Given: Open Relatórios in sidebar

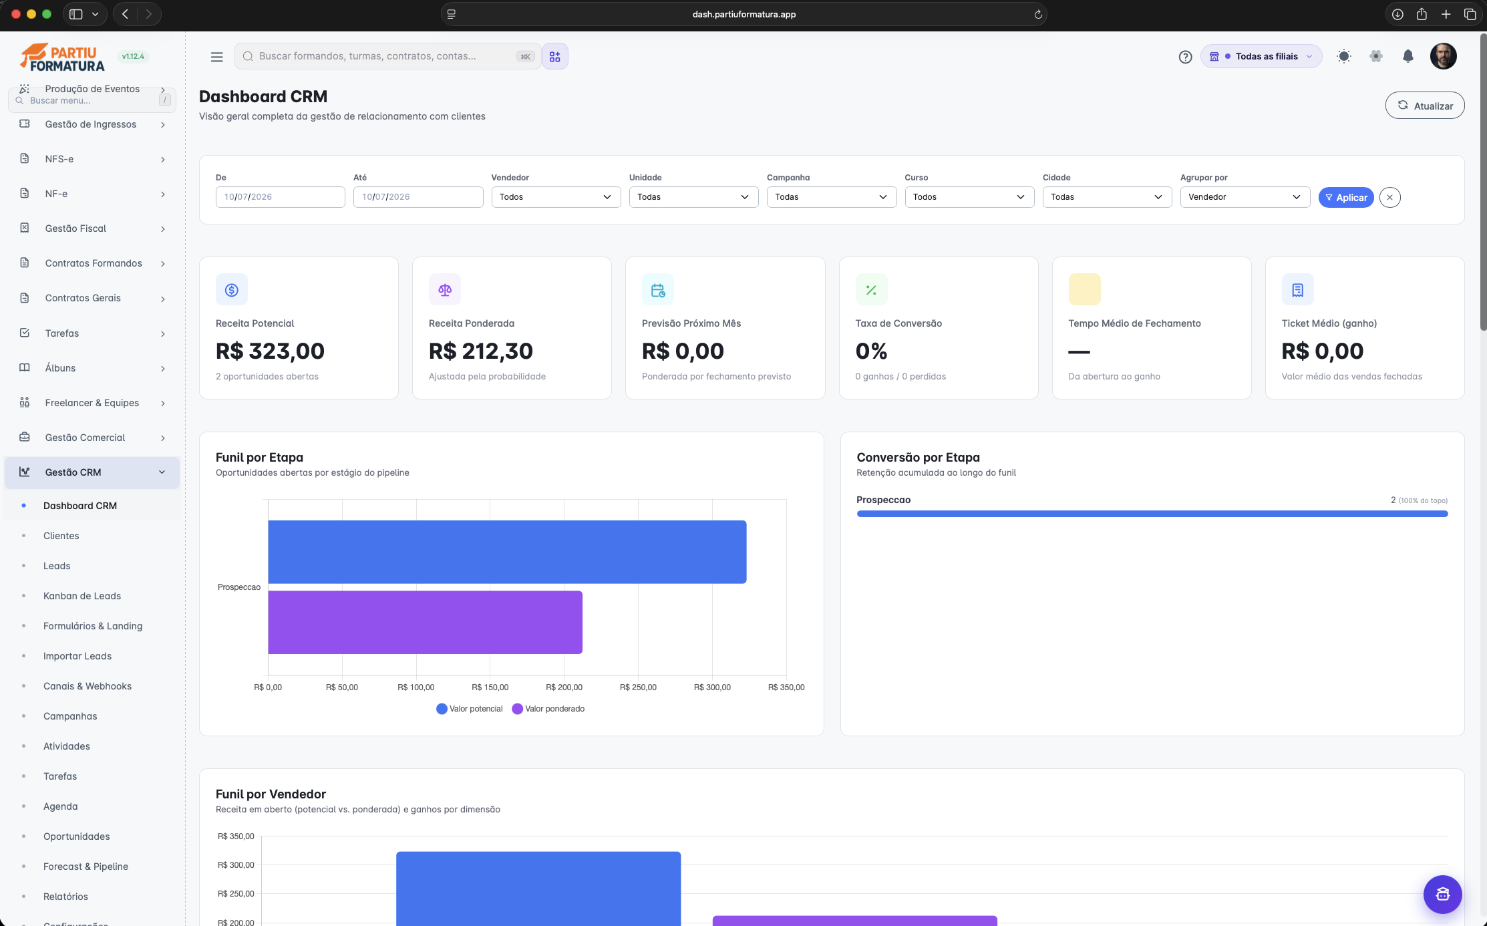Looking at the screenshot, I should click(65, 897).
